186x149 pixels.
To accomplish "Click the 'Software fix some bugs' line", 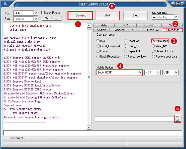I will pos(22,101).
